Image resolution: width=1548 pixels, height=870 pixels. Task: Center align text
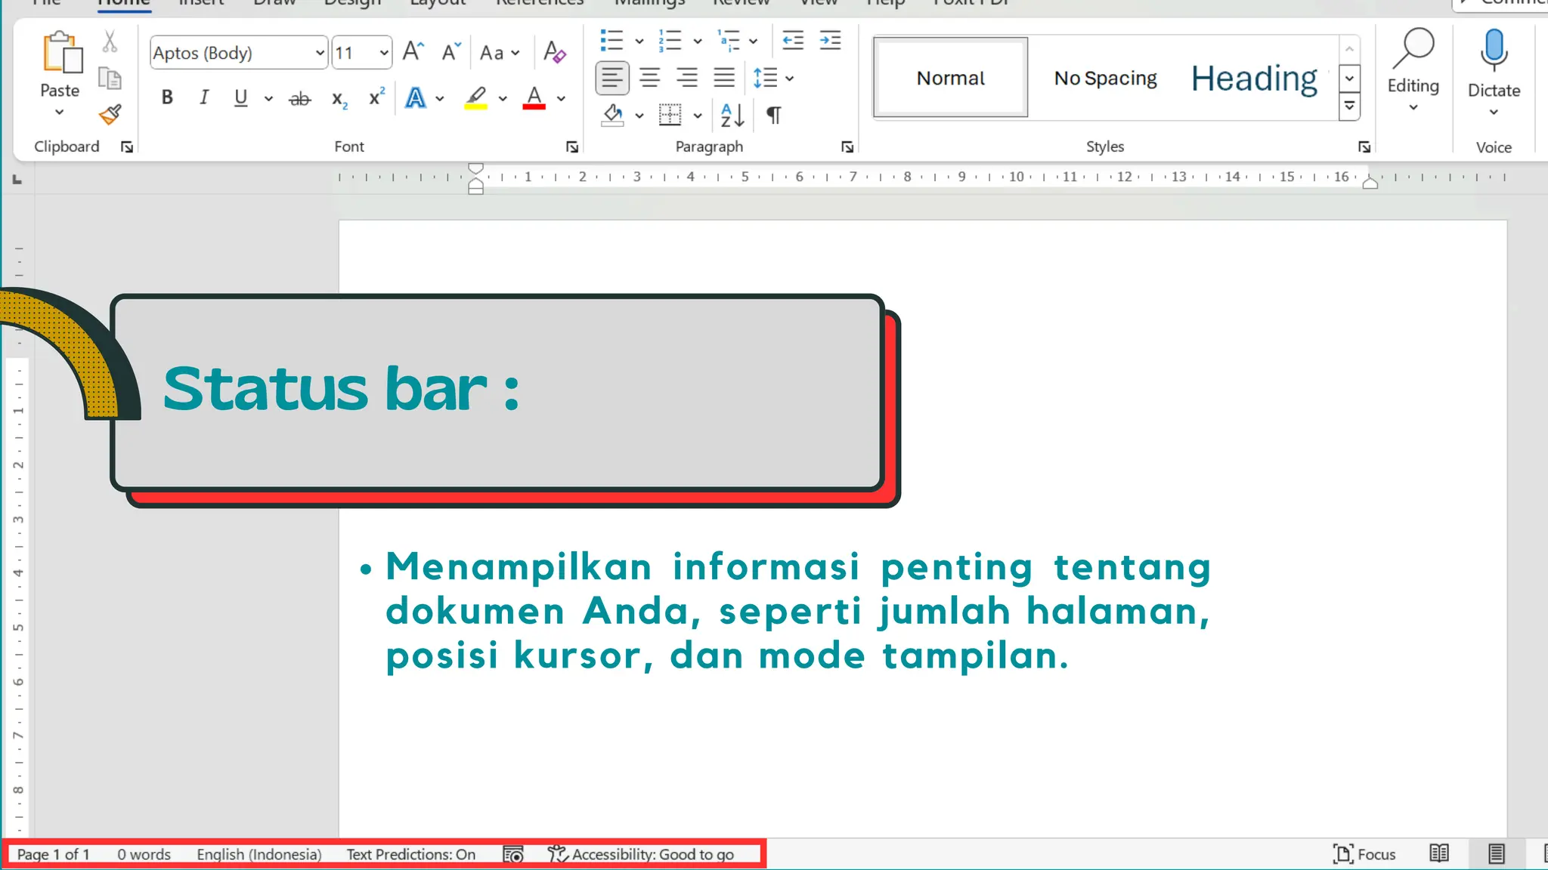click(x=650, y=78)
